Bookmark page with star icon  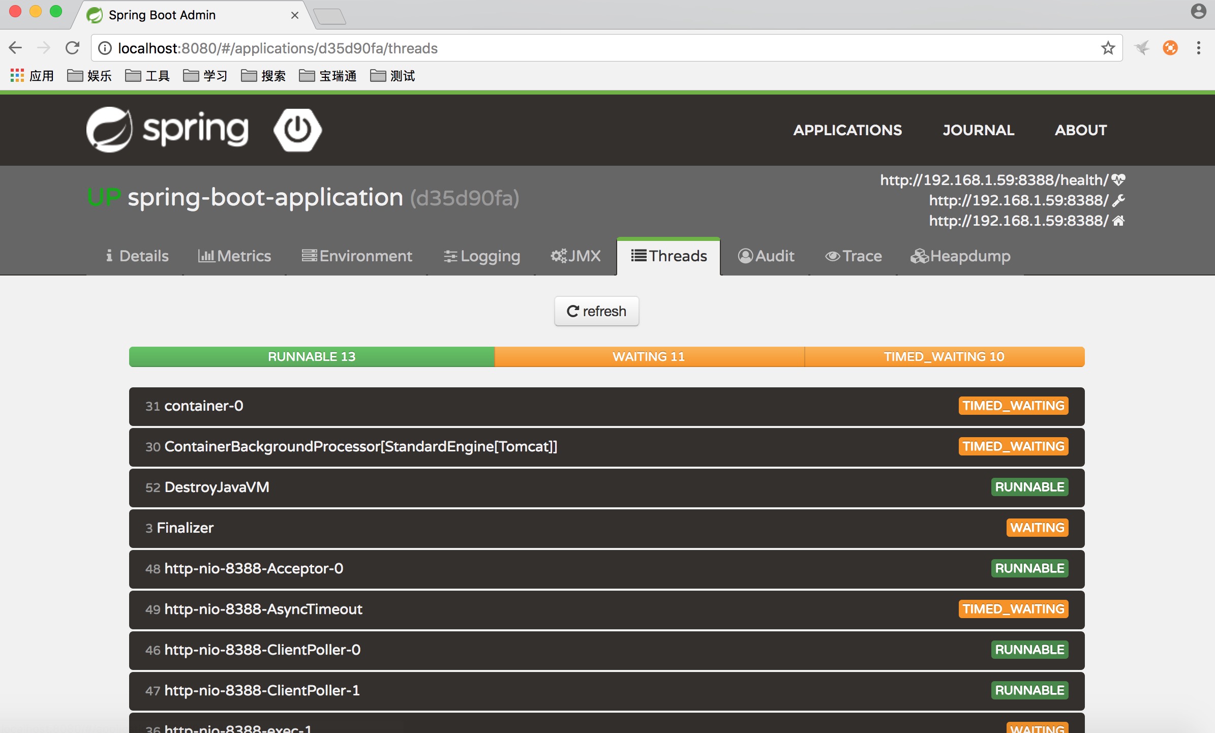[1108, 48]
